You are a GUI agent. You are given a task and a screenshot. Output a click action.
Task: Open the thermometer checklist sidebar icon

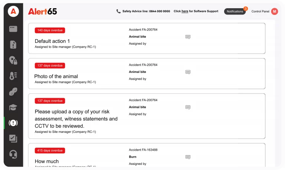(13, 76)
